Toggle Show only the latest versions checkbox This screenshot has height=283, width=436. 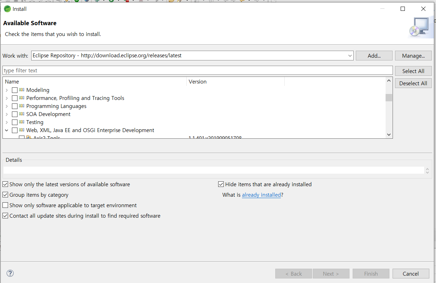(5, 184)
